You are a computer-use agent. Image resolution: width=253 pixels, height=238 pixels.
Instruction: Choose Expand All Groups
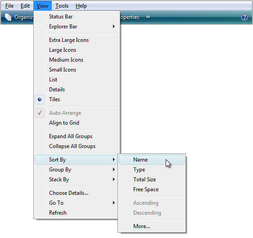pos(77,136)
